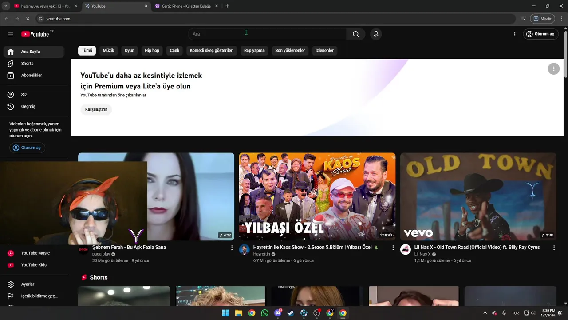Click the Oturum aç button in header
This screenshot has width=568, height=320.
coord(540,34)
